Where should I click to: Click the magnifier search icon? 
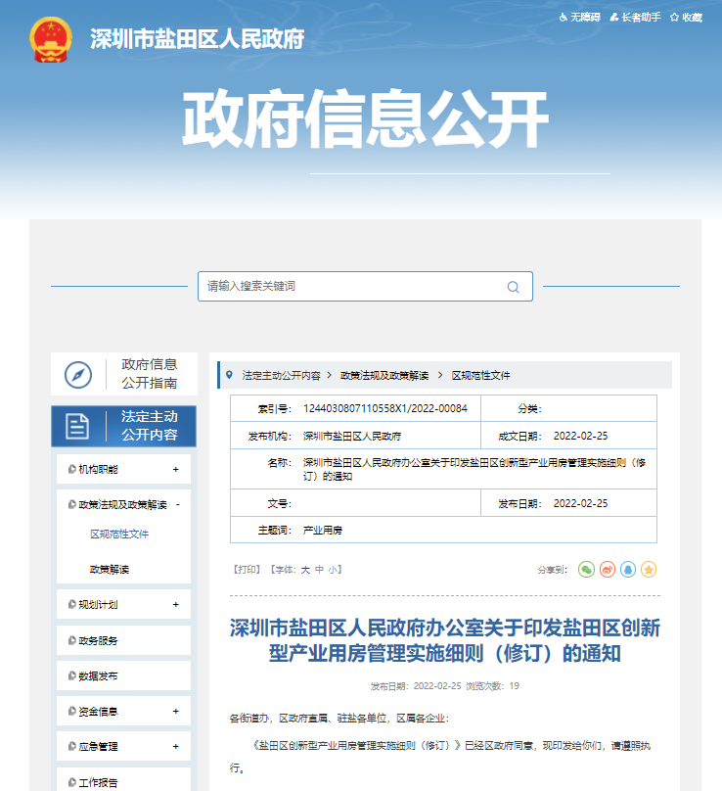513,287
